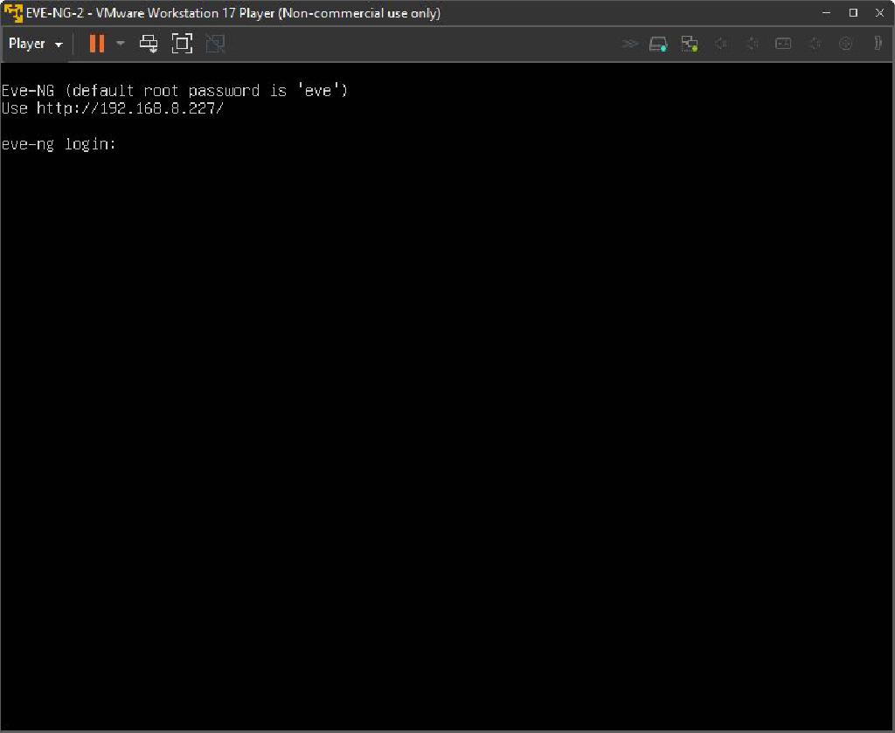Viewport: 895px width, 733px height.
Task: Click the sound card device icon
Action: (721, 43)
